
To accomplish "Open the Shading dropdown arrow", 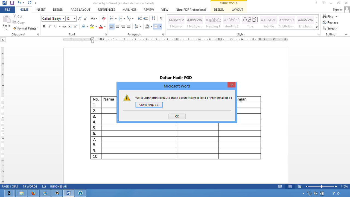I will click(151, 27).
